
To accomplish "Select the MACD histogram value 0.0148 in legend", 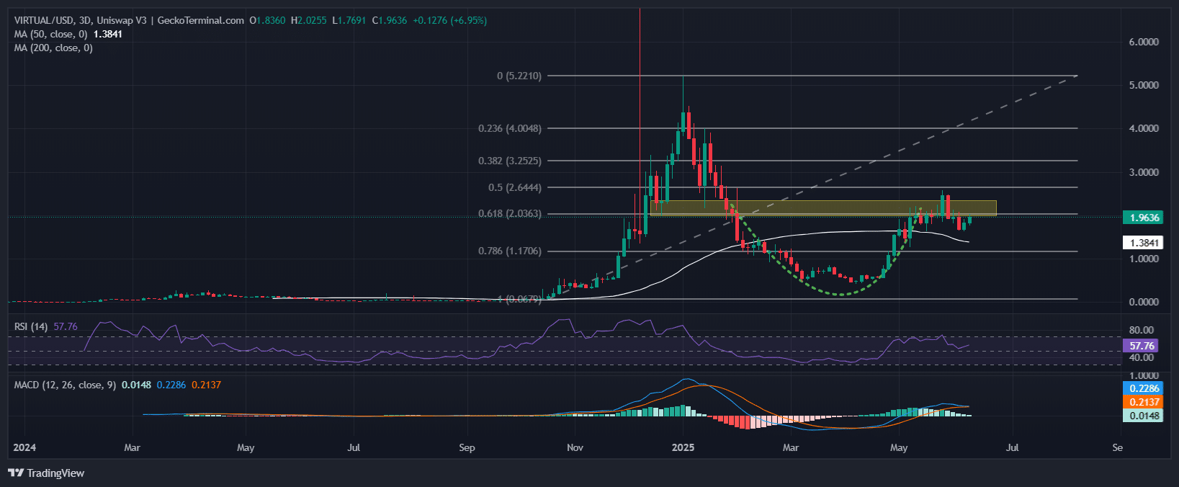I will pyautogui.click(x=136, y=385).
